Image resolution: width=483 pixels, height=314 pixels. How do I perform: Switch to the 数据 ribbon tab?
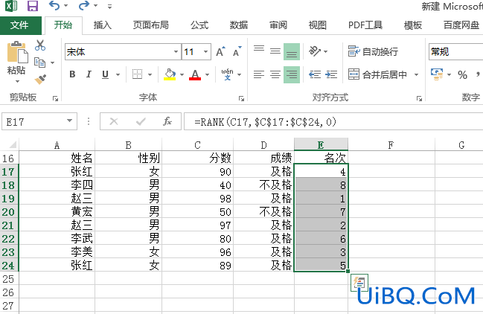tap(239, 25)
